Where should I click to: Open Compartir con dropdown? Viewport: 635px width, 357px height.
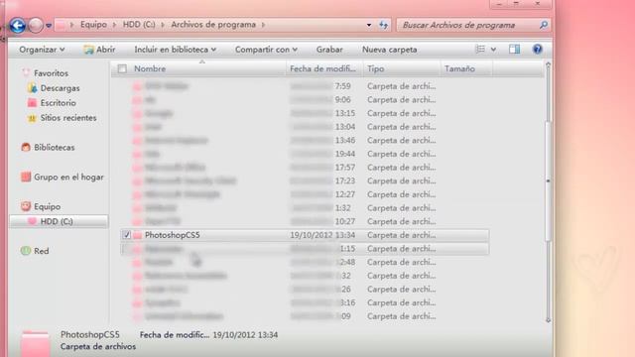tap(266, 50)
